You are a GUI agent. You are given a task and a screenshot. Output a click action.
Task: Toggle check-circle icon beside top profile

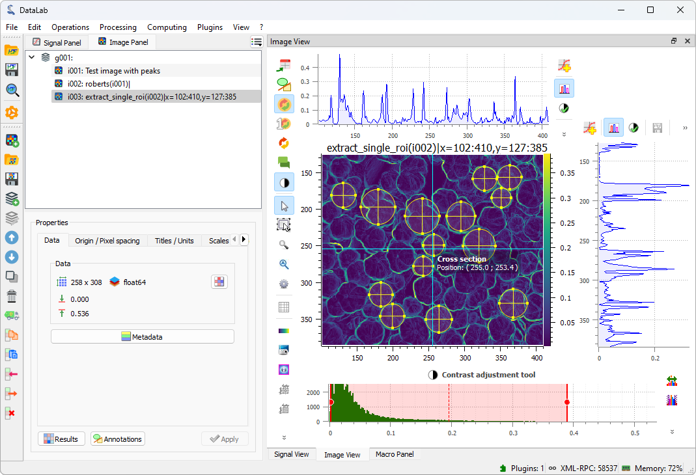[564, 108]
